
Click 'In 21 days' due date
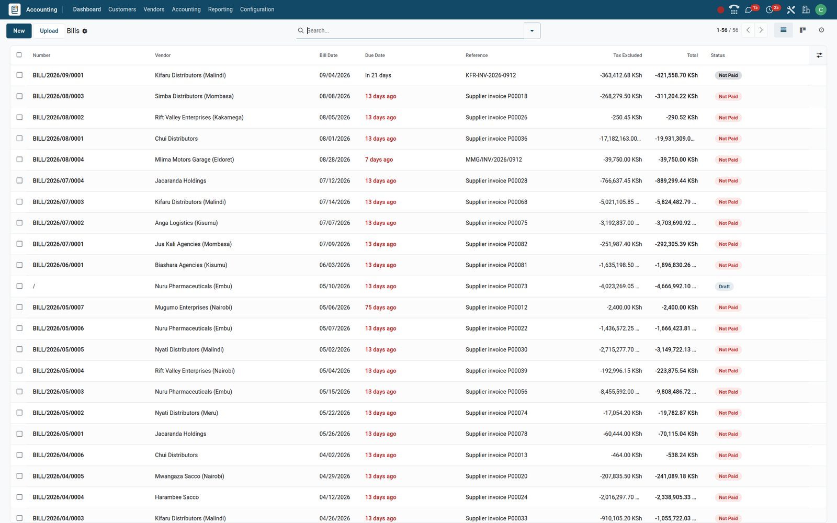click(x=378, y=75)
